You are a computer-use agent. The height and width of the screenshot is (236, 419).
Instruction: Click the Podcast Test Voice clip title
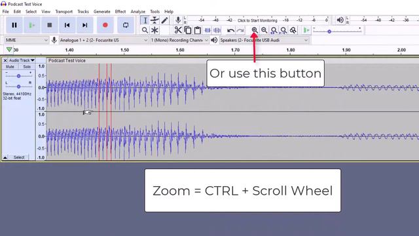point(67,60)
